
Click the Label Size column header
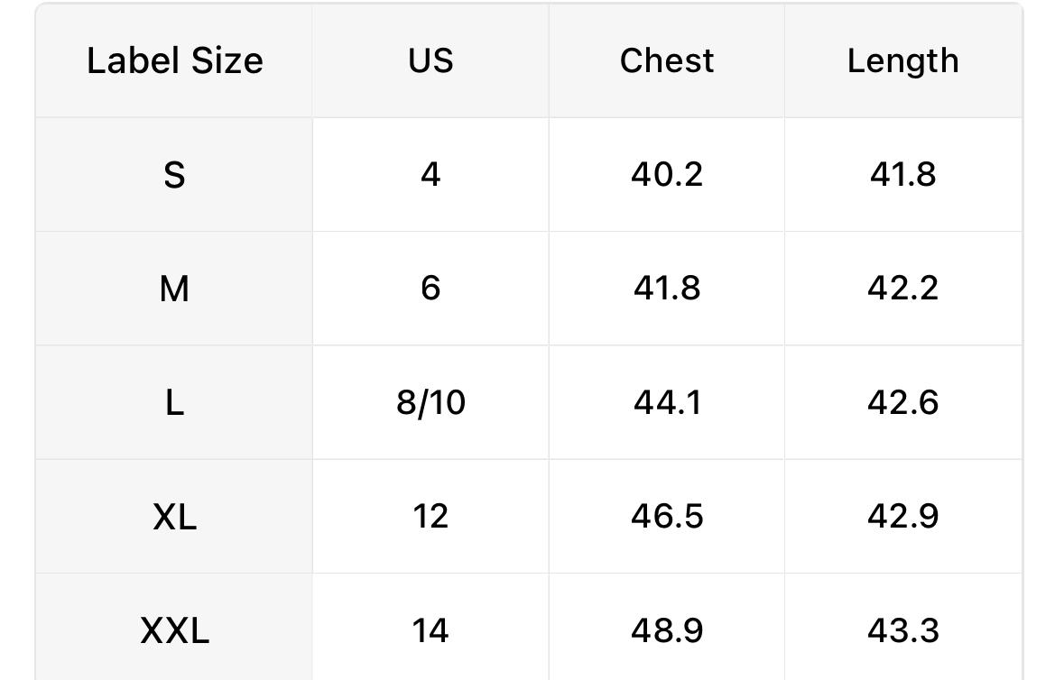175,61
